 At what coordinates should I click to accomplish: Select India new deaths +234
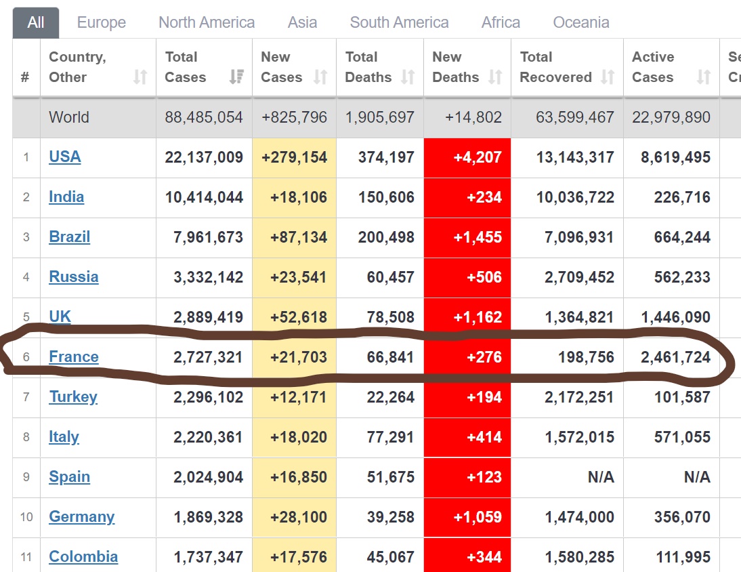click(484, 197)
